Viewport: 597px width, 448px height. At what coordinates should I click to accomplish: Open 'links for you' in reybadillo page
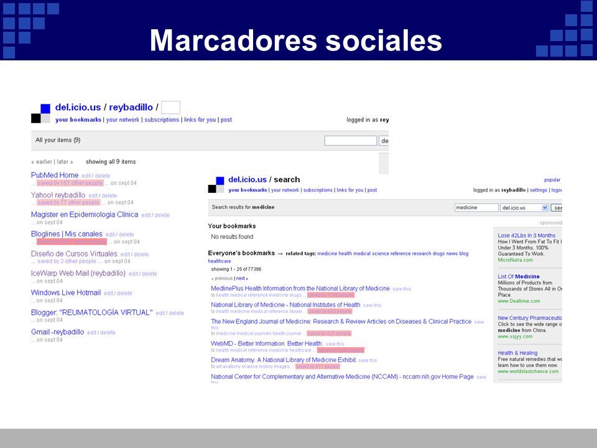(x=200, y=119)
